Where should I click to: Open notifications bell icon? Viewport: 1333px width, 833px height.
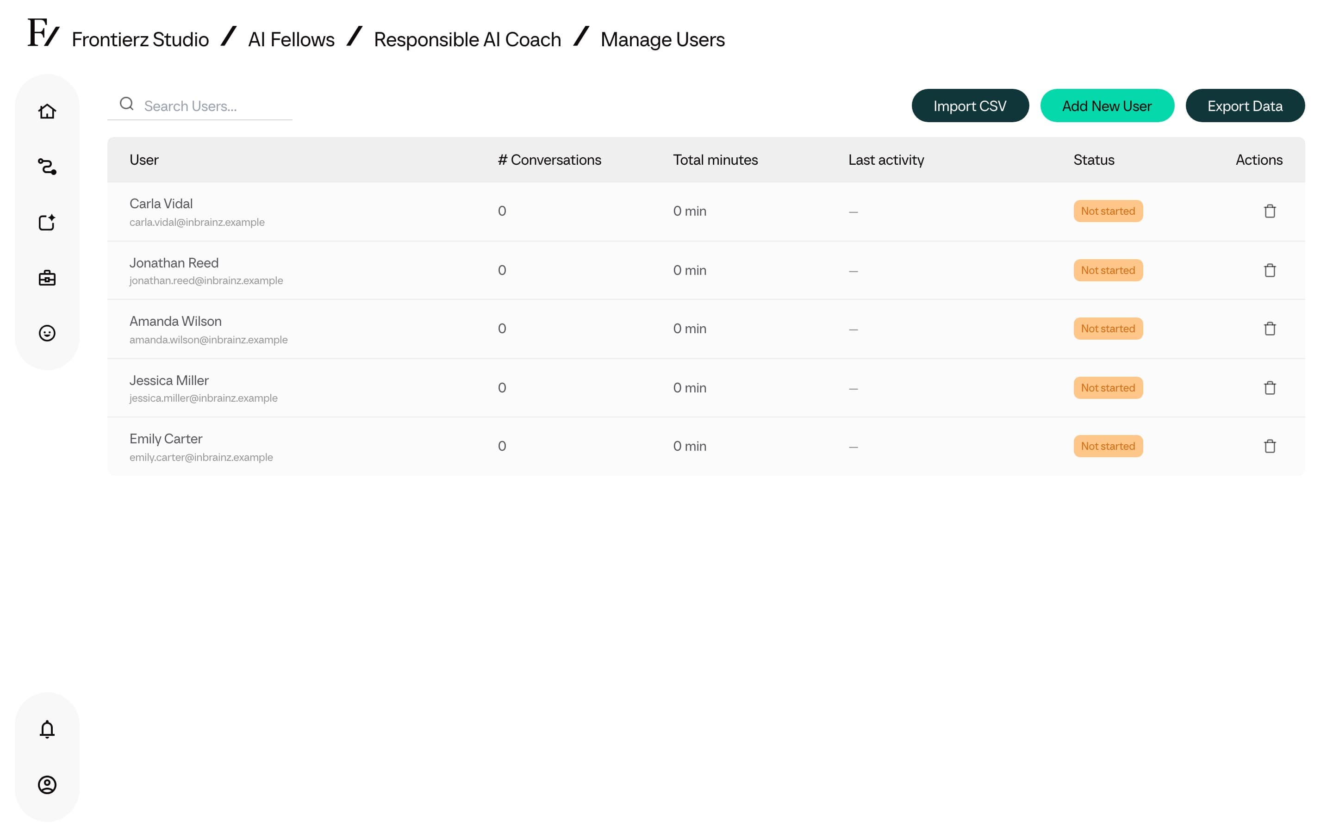[47, 729]
